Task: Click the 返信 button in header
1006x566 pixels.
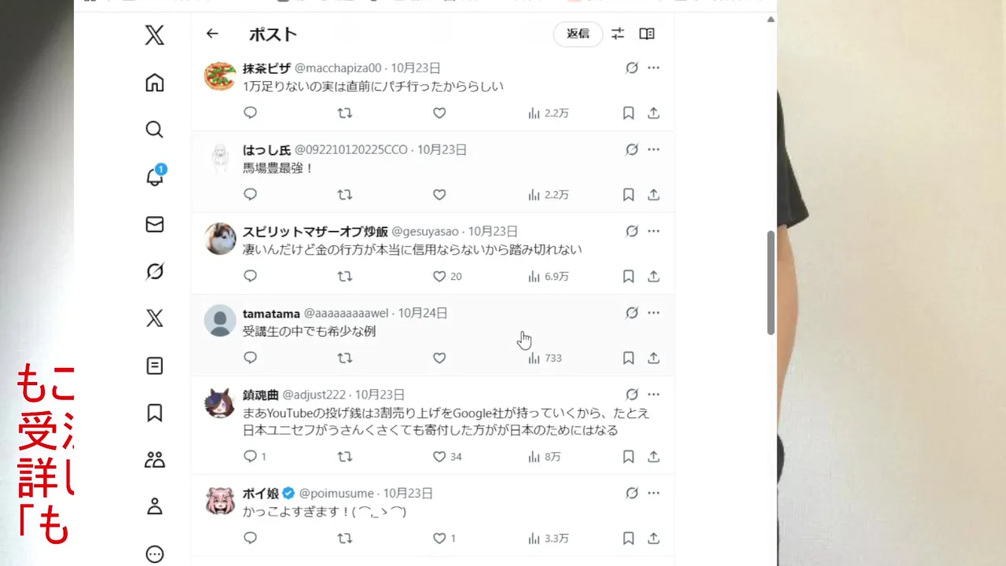Action: click(x=578, y=34)
